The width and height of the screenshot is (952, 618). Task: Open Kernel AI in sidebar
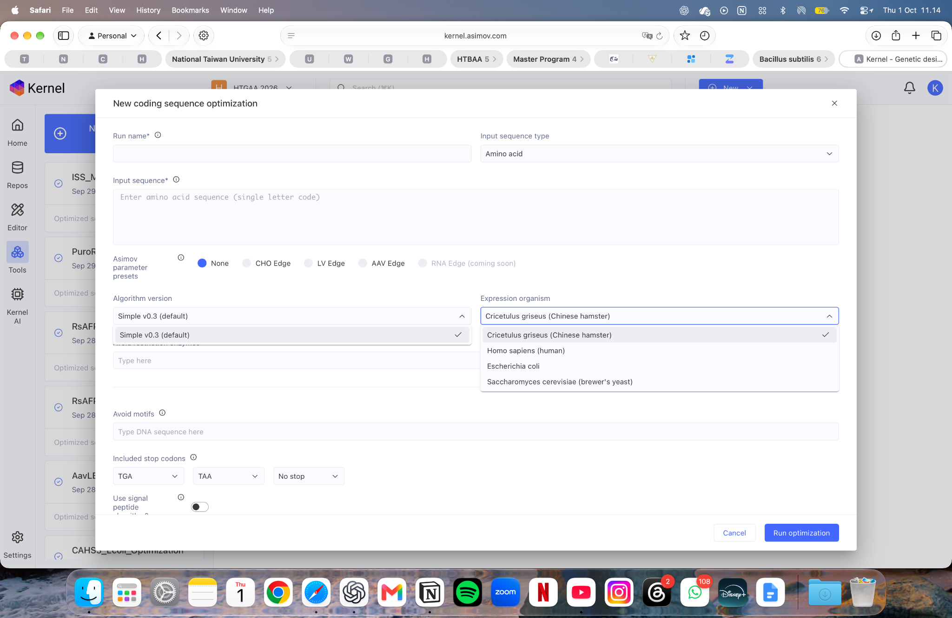(x=17, y=306)
